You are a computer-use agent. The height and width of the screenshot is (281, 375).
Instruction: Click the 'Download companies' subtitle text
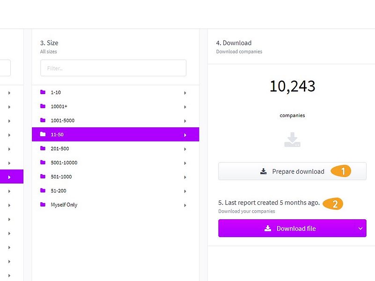click(x=239, y=52)
